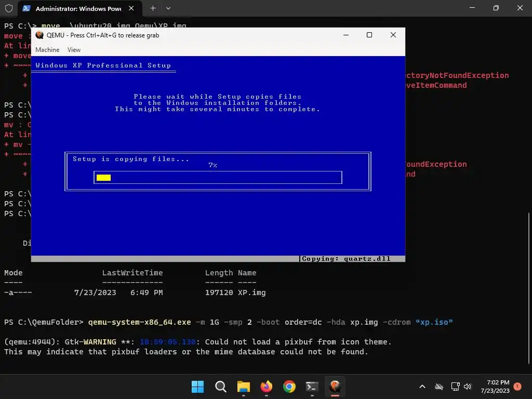Close the QEMU window

[393, 35]
